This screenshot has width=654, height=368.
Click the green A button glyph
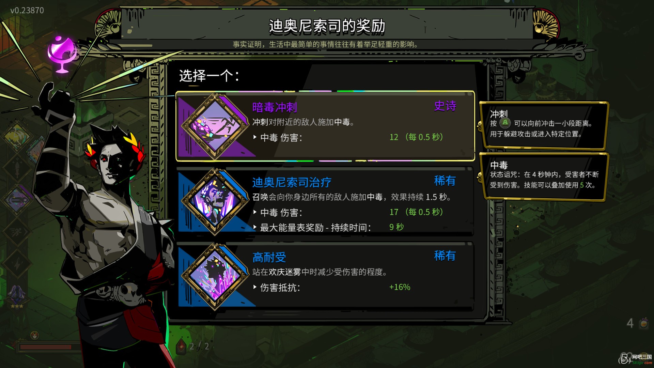[x=505, y=123]
